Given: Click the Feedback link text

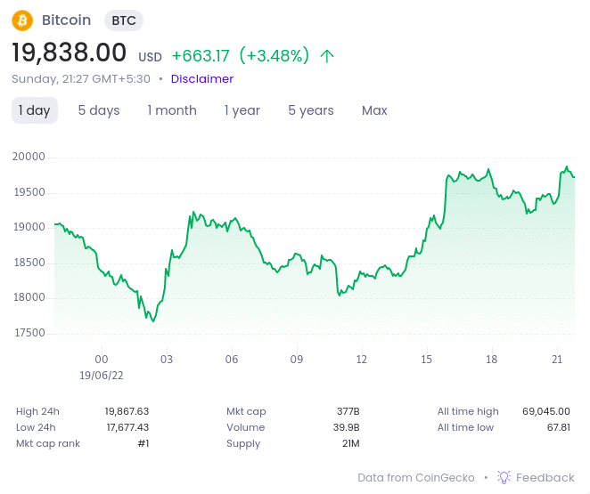Looking at the screenshot, I should (545, 477).
